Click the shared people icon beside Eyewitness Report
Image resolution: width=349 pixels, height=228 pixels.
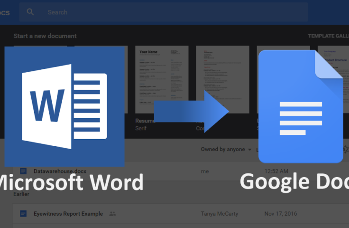click(x=112, y=214)
